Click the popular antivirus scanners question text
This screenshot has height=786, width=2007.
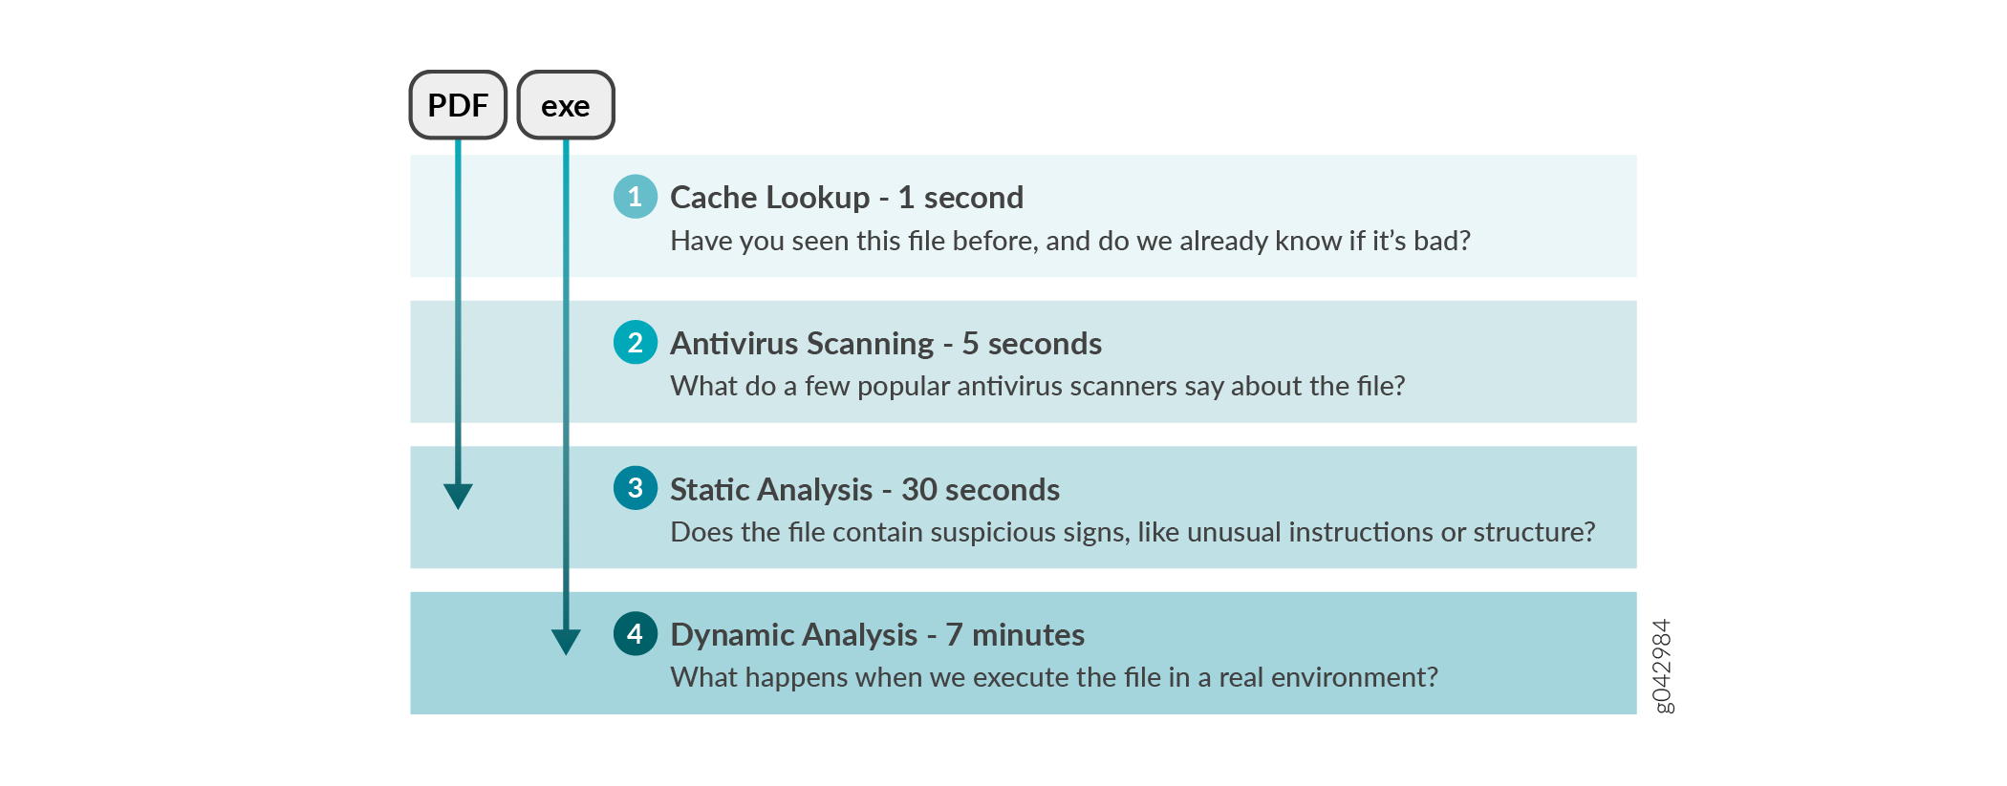[1037, 386]
